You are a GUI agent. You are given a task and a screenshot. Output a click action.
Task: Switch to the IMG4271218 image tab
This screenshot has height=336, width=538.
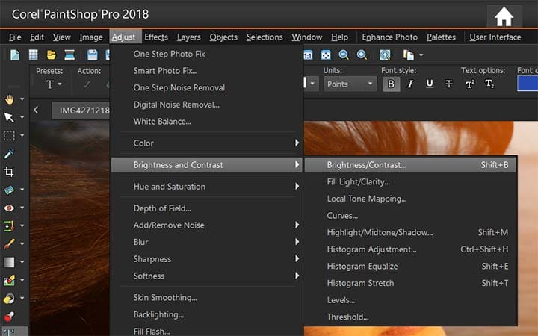click(81, 111)
